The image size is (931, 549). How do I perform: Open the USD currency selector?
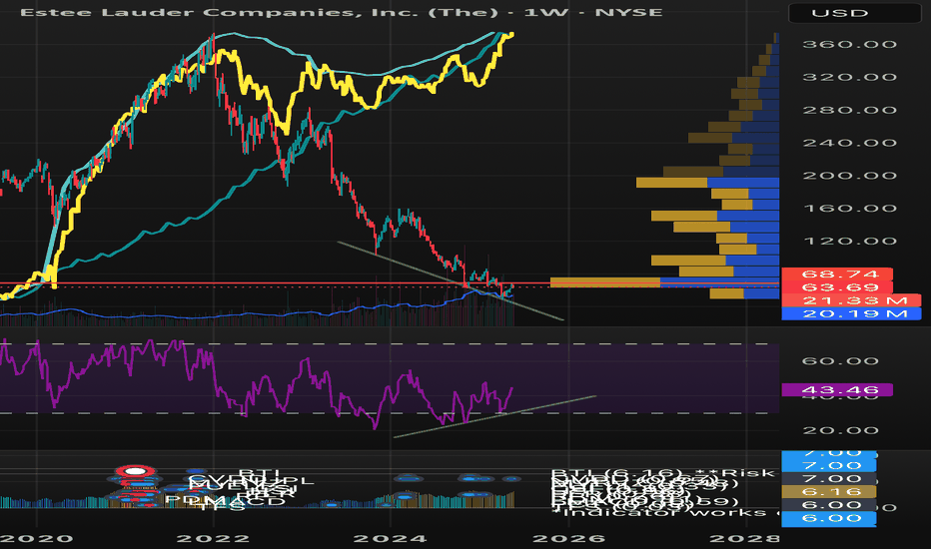click(854, 13)
